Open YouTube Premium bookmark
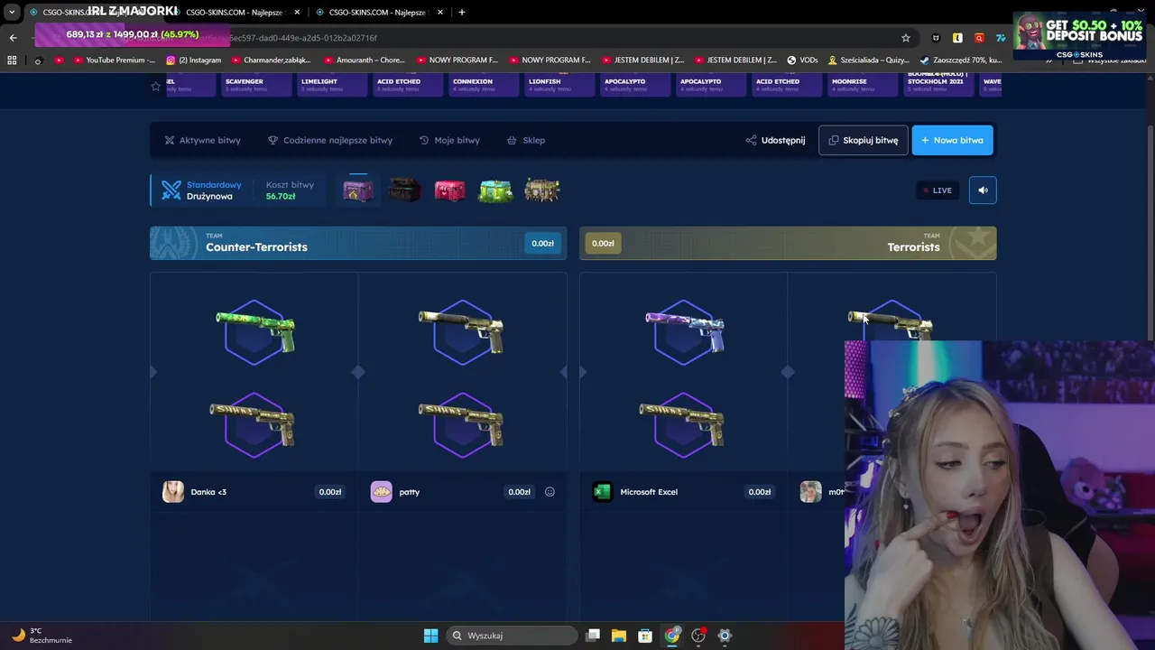This screenshot has width=1155, height=650. point(114,60)
